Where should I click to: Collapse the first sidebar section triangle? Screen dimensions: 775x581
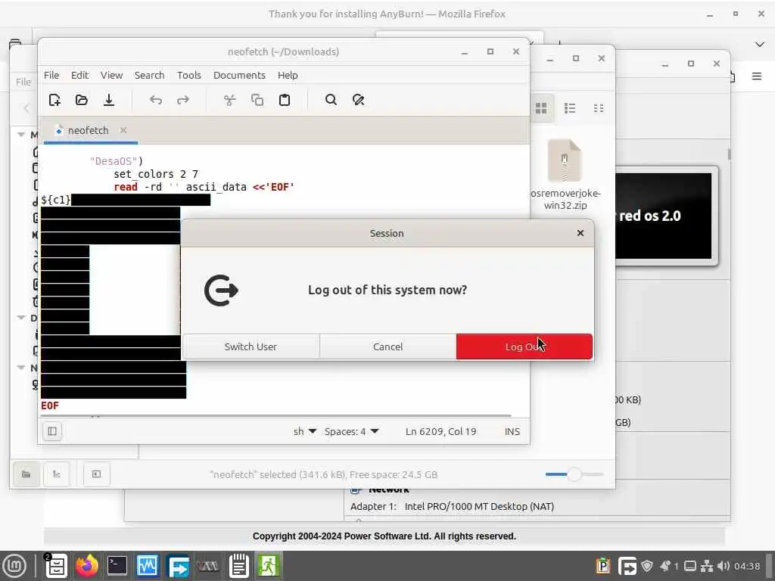pyautogui.click(x=21, y=135)
